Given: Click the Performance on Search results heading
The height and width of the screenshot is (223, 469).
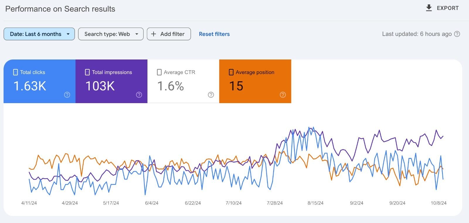Looking at the screenshot, I should pos(60,9).
